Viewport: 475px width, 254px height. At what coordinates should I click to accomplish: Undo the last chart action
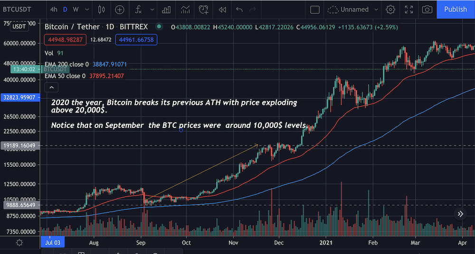click(239, 9)
